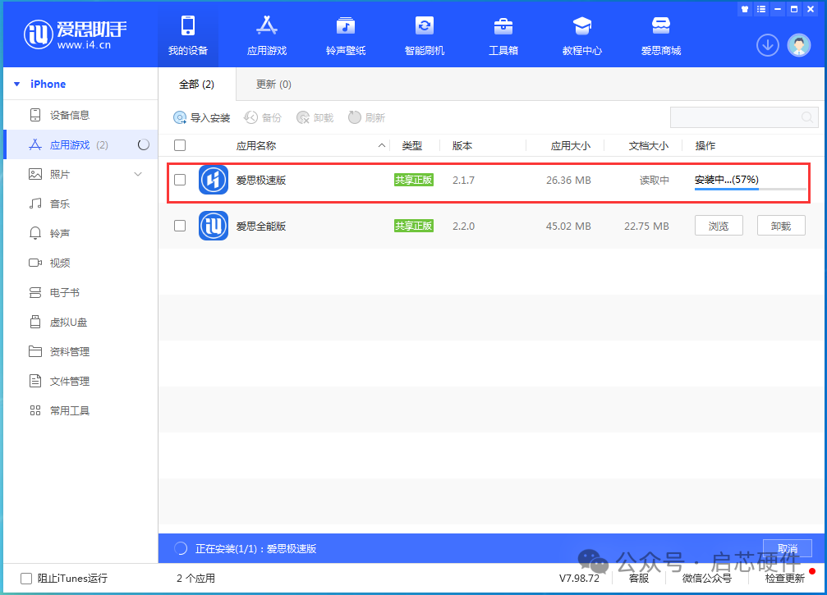
Task: Click the 爱思助手 logo
Action: [75, 34]
